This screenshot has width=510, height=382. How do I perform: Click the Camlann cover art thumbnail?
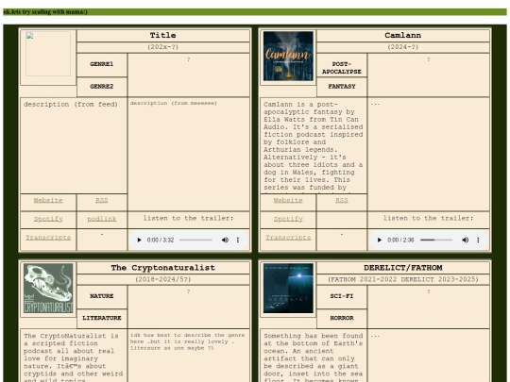[x=288, y=56]
